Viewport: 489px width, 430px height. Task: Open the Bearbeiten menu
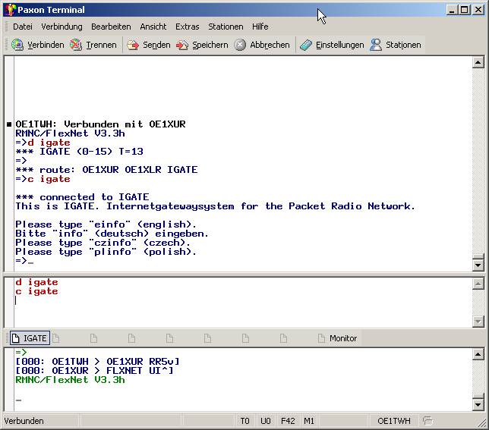tap(111, 27)
